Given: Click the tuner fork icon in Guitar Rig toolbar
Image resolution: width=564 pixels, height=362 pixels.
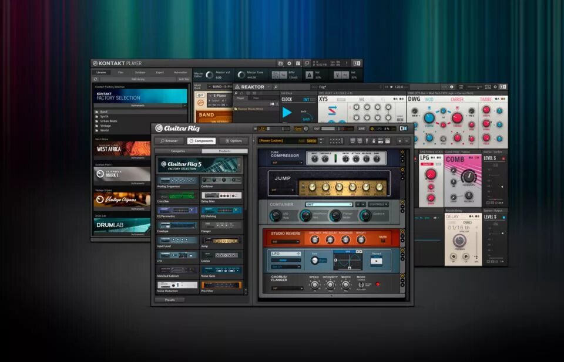Looking at the screenshot, I should click(x=367, y=141).
